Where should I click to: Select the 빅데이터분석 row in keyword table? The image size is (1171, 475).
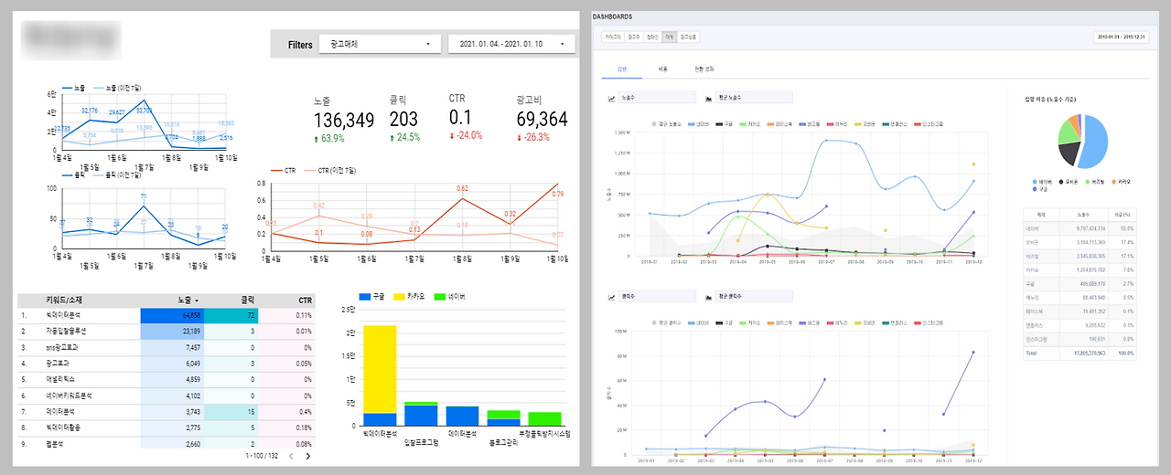coord(167,314)
